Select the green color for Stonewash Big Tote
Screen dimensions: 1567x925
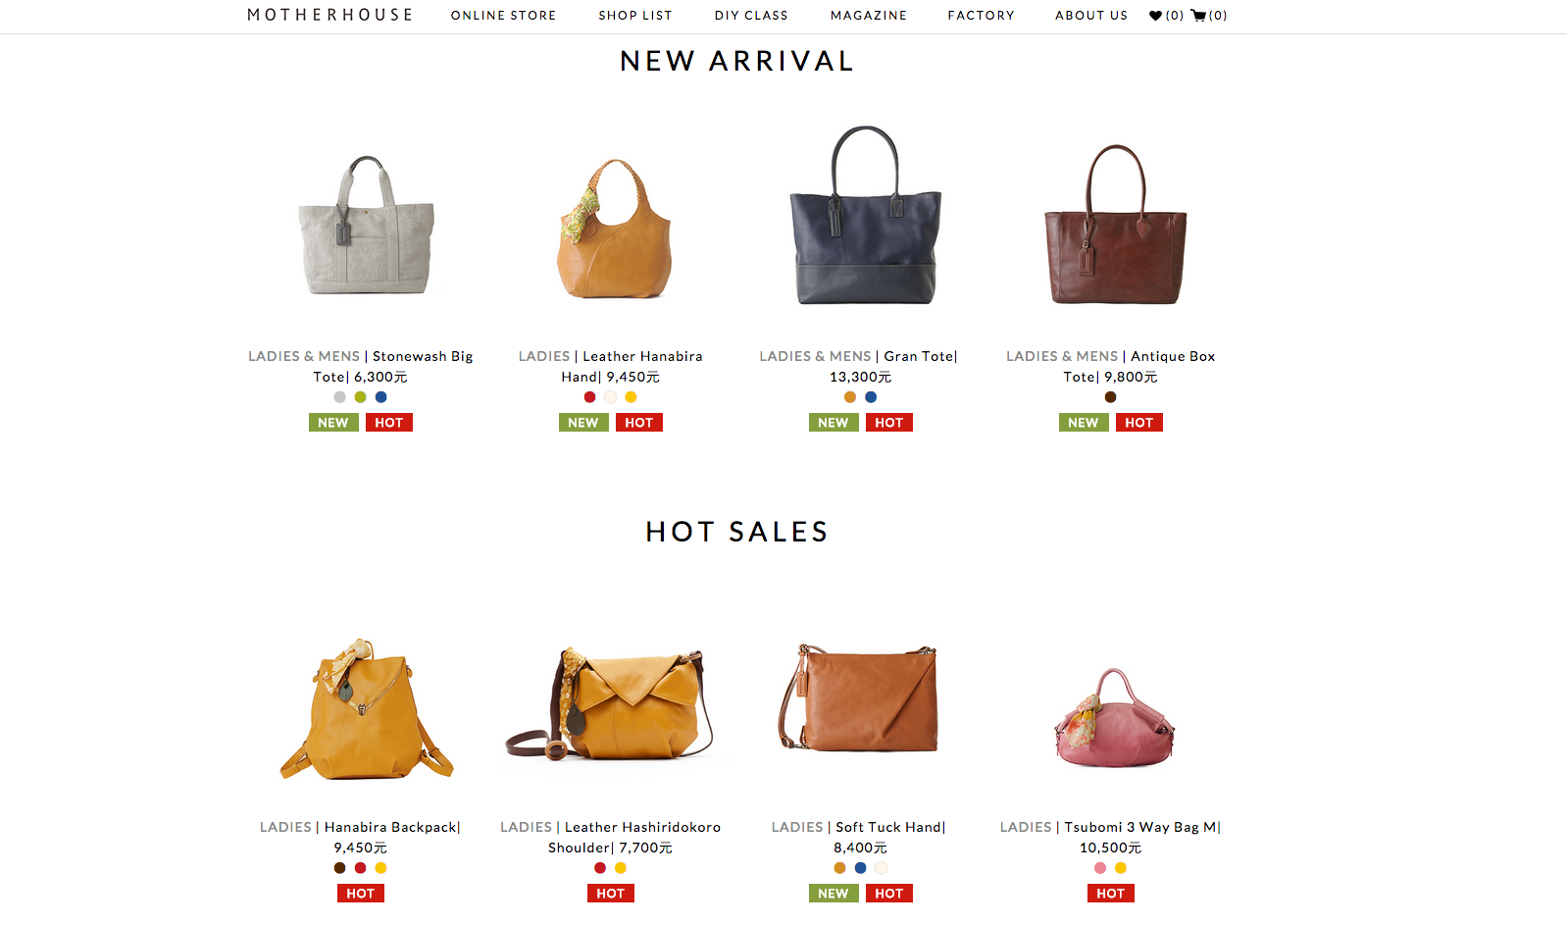(360, 397)
